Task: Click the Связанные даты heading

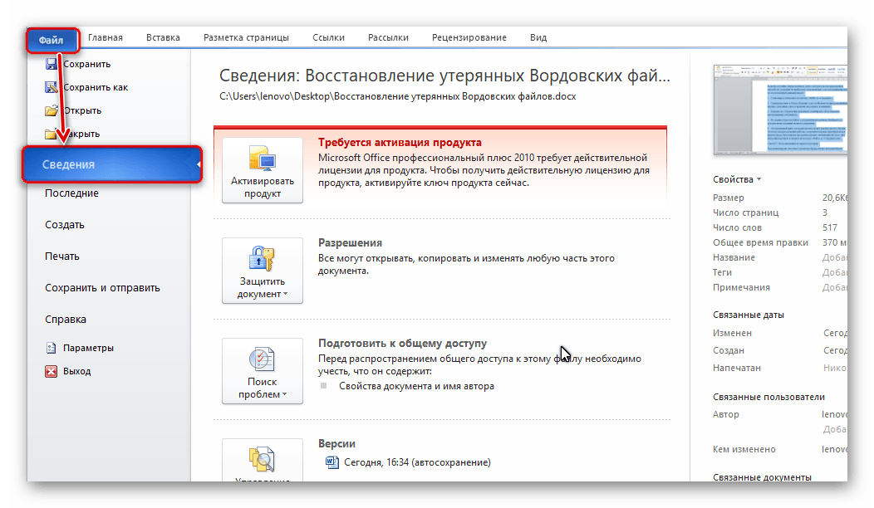Action: [x=749, y=315]
